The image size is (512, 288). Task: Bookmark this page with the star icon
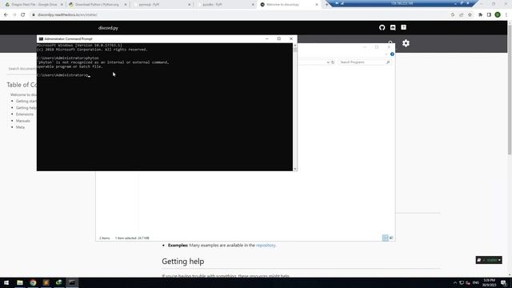(x=470, y=14)
